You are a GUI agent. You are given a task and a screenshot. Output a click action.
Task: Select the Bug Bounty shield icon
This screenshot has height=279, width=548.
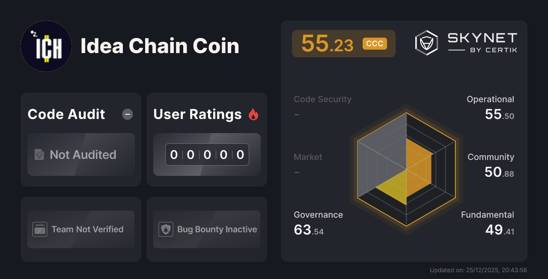point(166,229)
